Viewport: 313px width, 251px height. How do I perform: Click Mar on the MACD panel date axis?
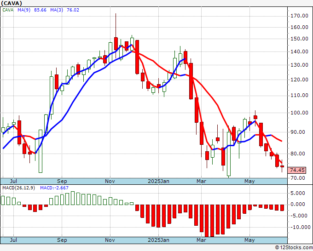click(201, 240)
